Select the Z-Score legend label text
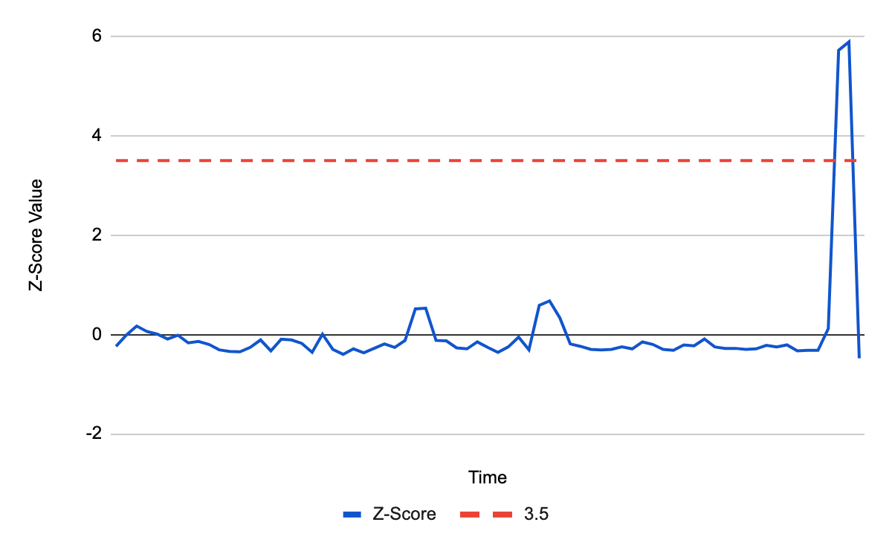This screenshot has height=551, width=892. click(404, 514)
